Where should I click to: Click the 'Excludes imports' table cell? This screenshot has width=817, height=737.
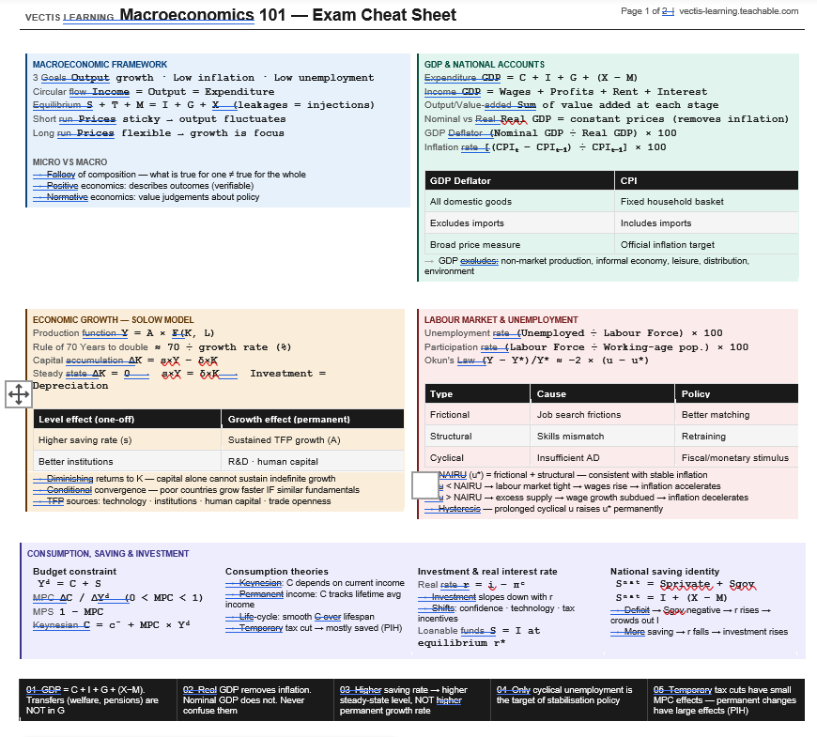(519, 223)
